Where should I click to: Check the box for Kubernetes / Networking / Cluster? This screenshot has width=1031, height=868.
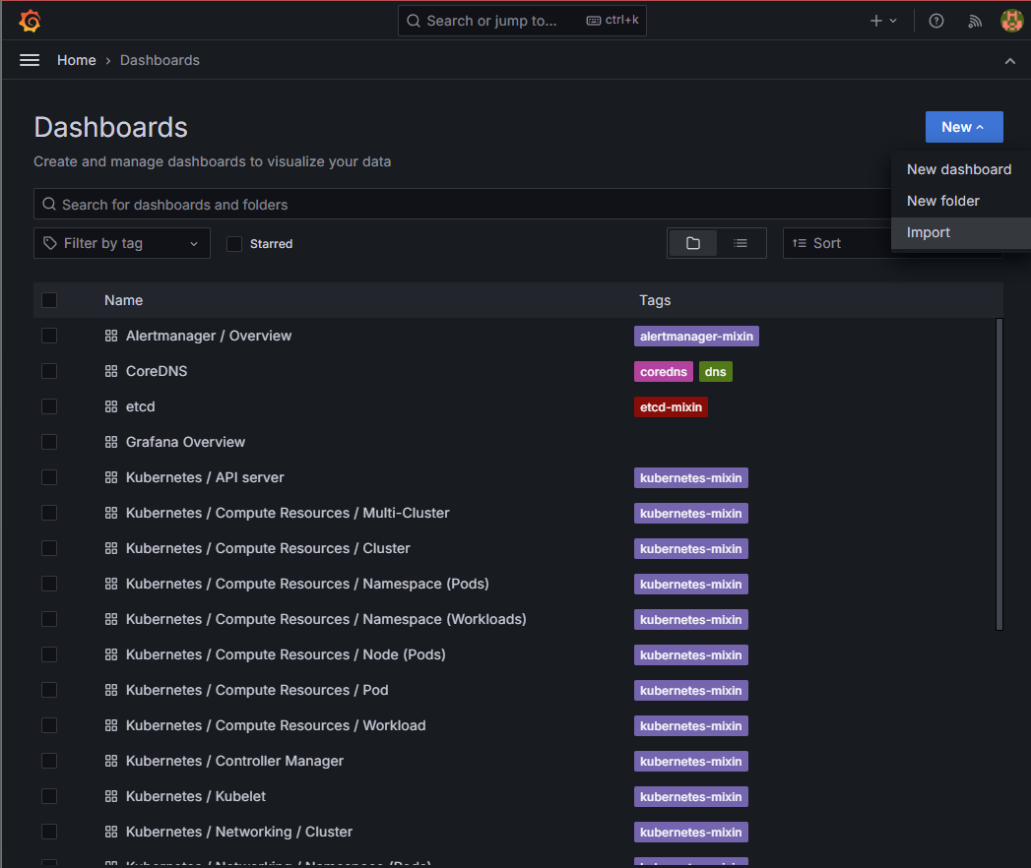49,832
